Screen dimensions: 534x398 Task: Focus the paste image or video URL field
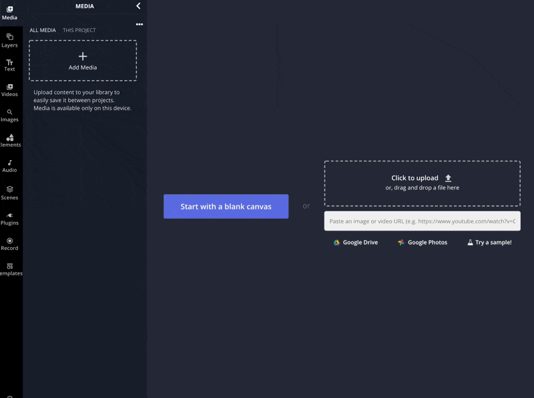(x=422, y=221)
